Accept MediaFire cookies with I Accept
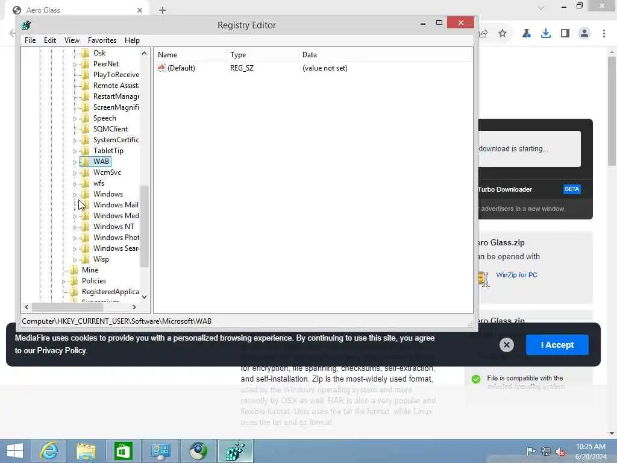Screen dimensions: 617x463 point(557,345)
